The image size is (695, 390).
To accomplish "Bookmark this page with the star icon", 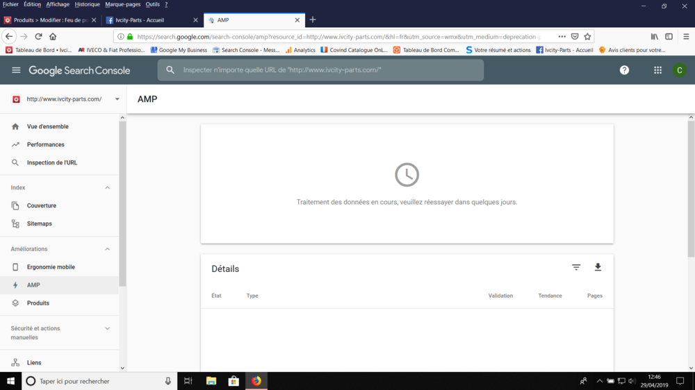I will point(587,36).
